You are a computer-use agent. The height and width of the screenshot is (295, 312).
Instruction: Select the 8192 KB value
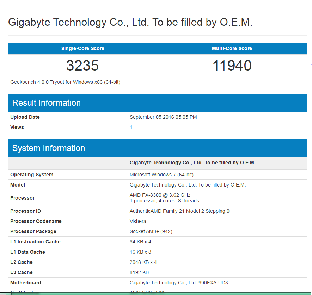[139, 272]
